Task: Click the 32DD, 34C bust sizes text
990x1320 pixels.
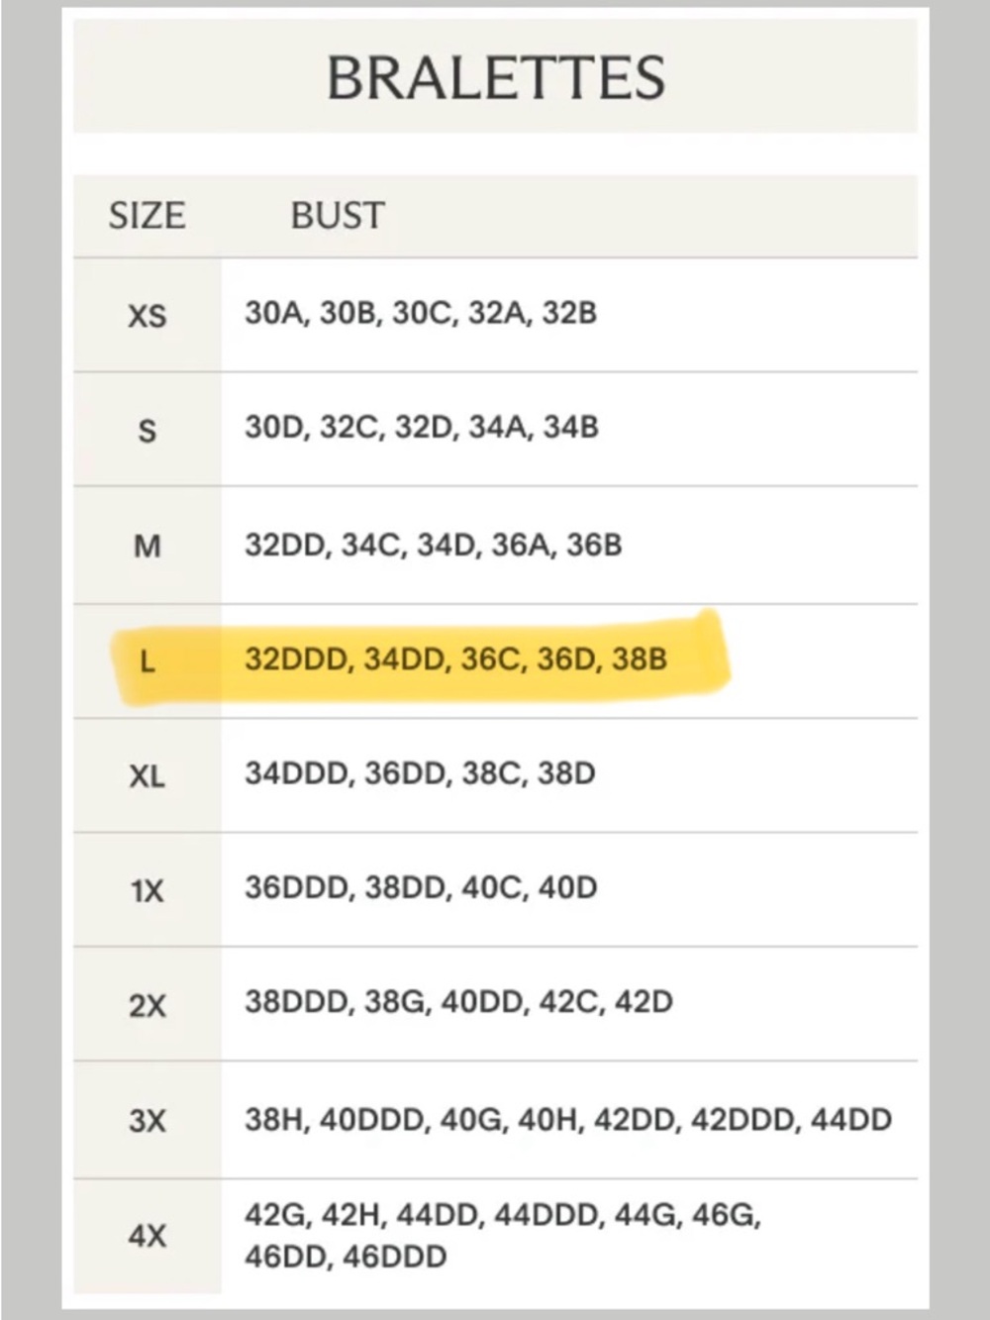Action: [x=434, y=545]
